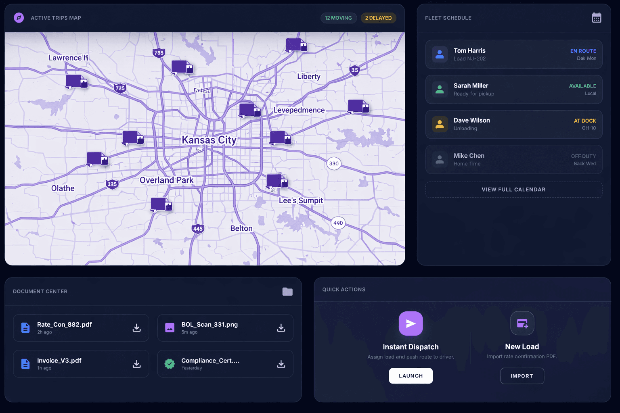This screenshot has height=413, width=620.
Task: Select the truck marker near Lee's Sumpit
Action: 276,180
